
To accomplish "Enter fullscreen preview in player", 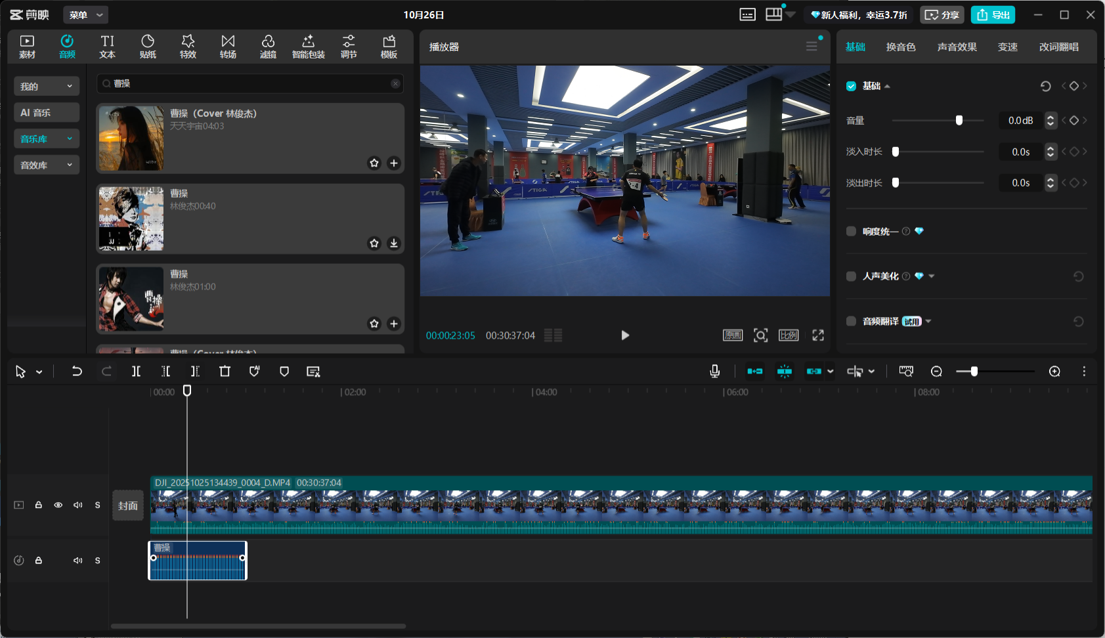I will point(818,335).
